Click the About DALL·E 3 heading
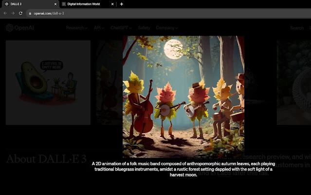Image resolution: width=311 pixels, height=195 pixels. pyautogui.click(x=46, y=159)
